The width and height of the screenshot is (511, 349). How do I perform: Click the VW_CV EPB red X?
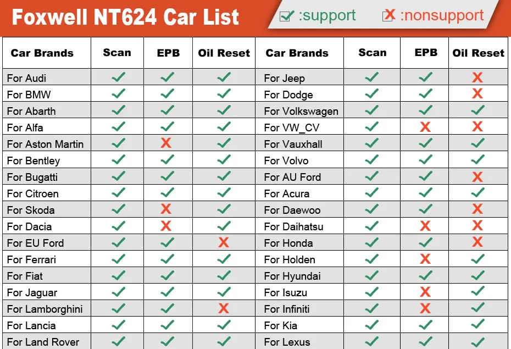point(425,127)
